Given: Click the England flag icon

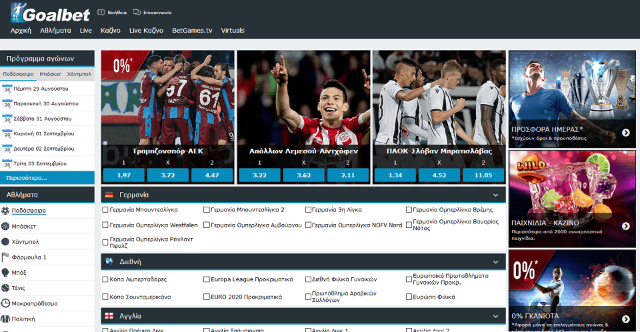Looking at the screenshot, I should pos(109,316).
